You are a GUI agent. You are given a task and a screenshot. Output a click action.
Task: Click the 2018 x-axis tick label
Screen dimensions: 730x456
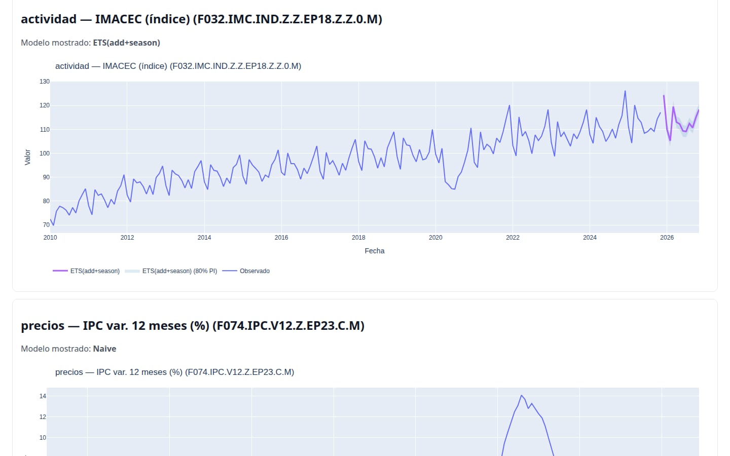[x=358, y=238]
